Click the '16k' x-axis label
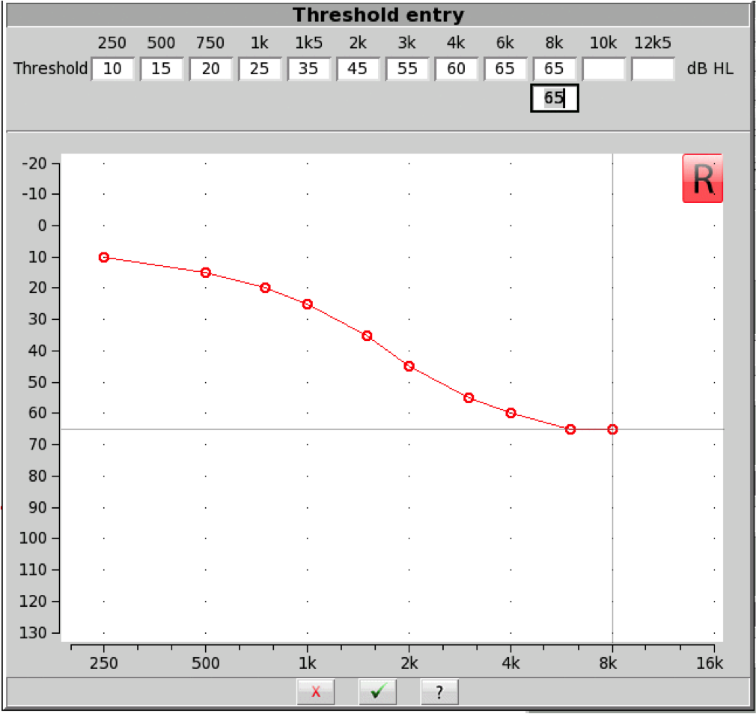 coord(710,663)
